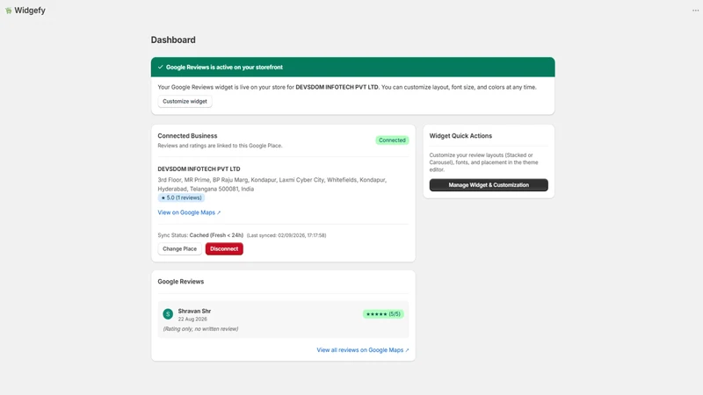Open View on Google Maps link

[189, 212]
